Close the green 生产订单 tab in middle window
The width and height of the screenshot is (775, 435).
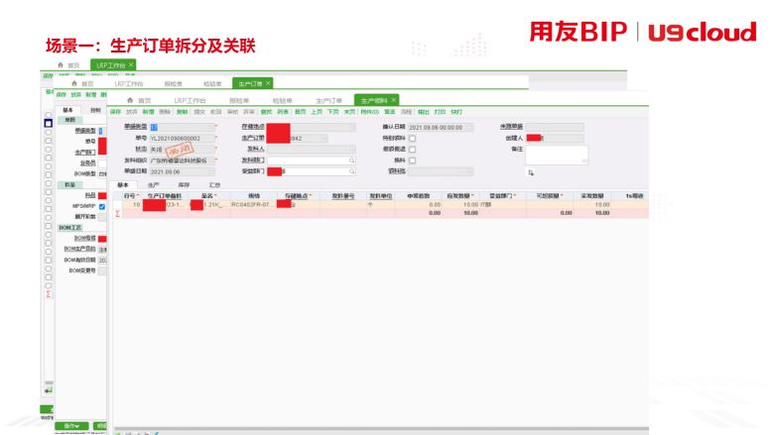[268, 83]
